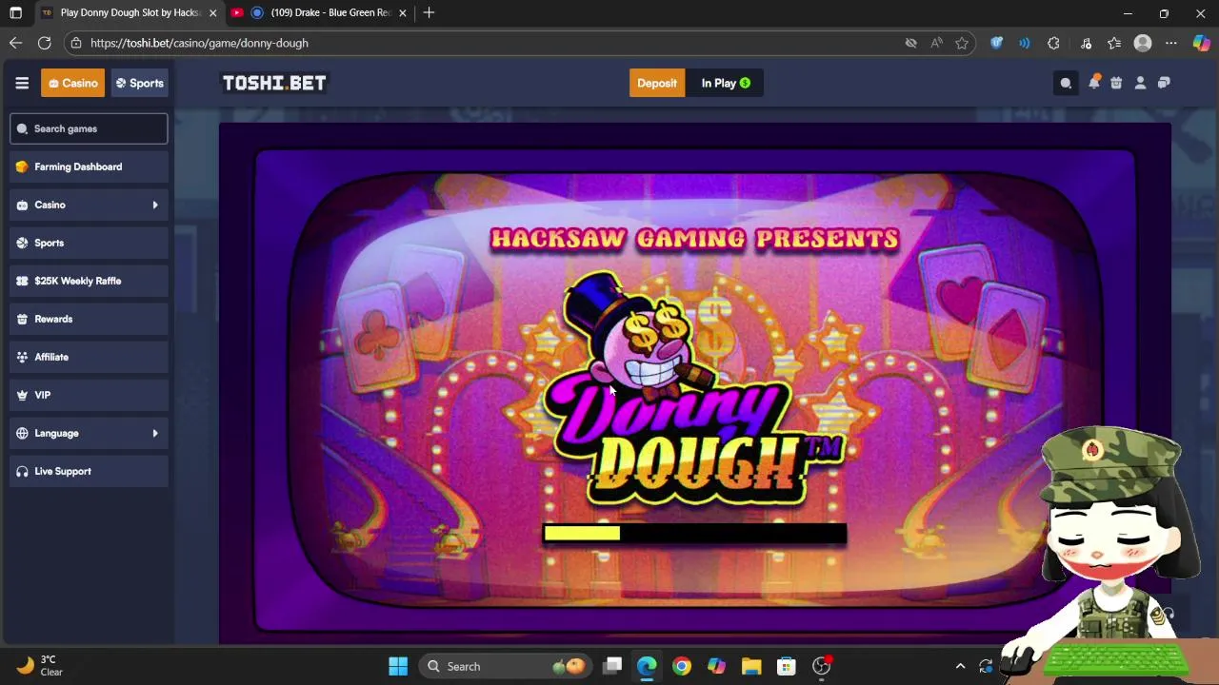Open the user account icon
The height and width of the screenshot is (685, 1219).
tap(1140, 83)
